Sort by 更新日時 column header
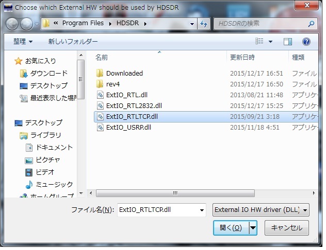This screenshot has width=326, height=250. point(242,57)
